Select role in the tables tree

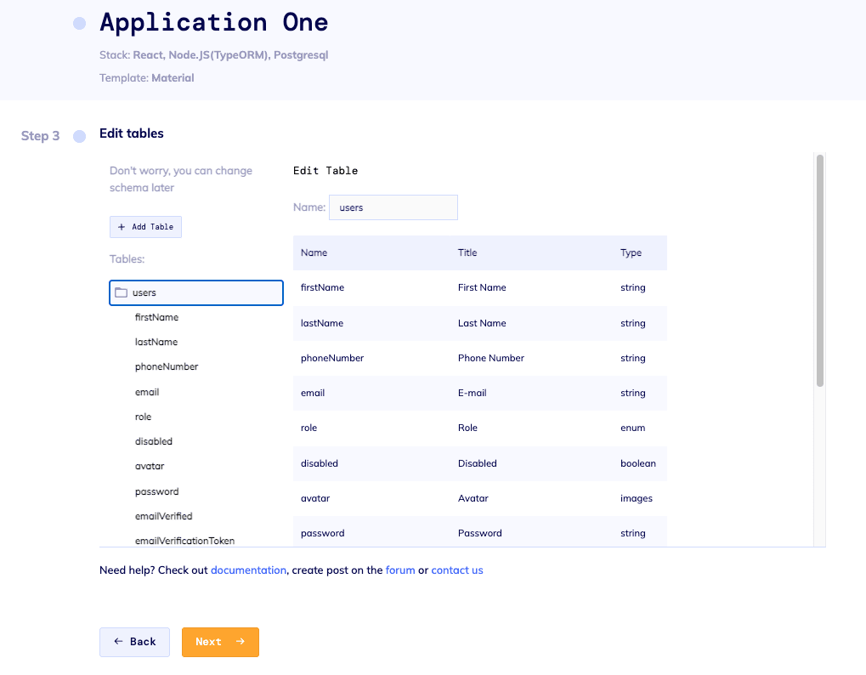click(x=143, y=417)
